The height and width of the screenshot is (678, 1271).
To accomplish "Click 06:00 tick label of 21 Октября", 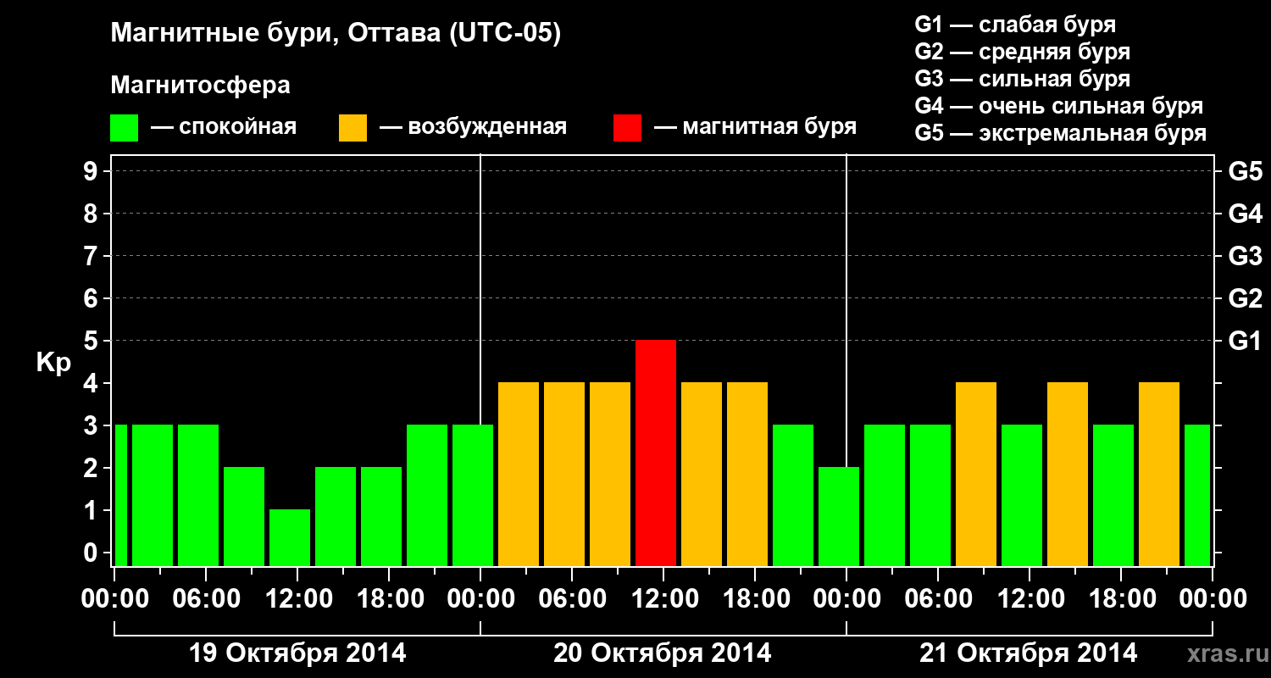I will [x=937, y=599].
